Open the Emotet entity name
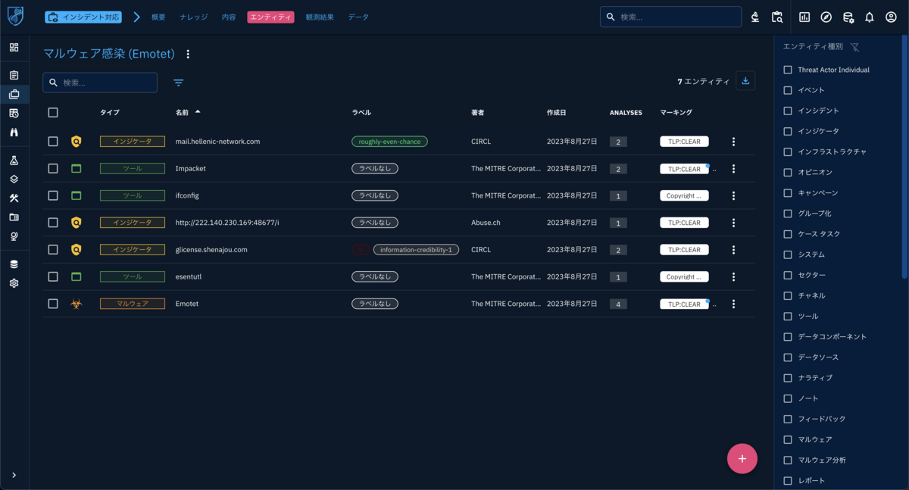Viewport: 909px width, 490px height. point(187,304)
